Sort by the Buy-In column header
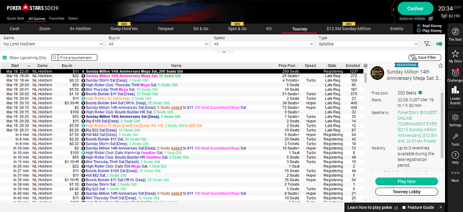The width and height of the screenshot is (463, 212). pyautogui.click(x=67, y=65)
